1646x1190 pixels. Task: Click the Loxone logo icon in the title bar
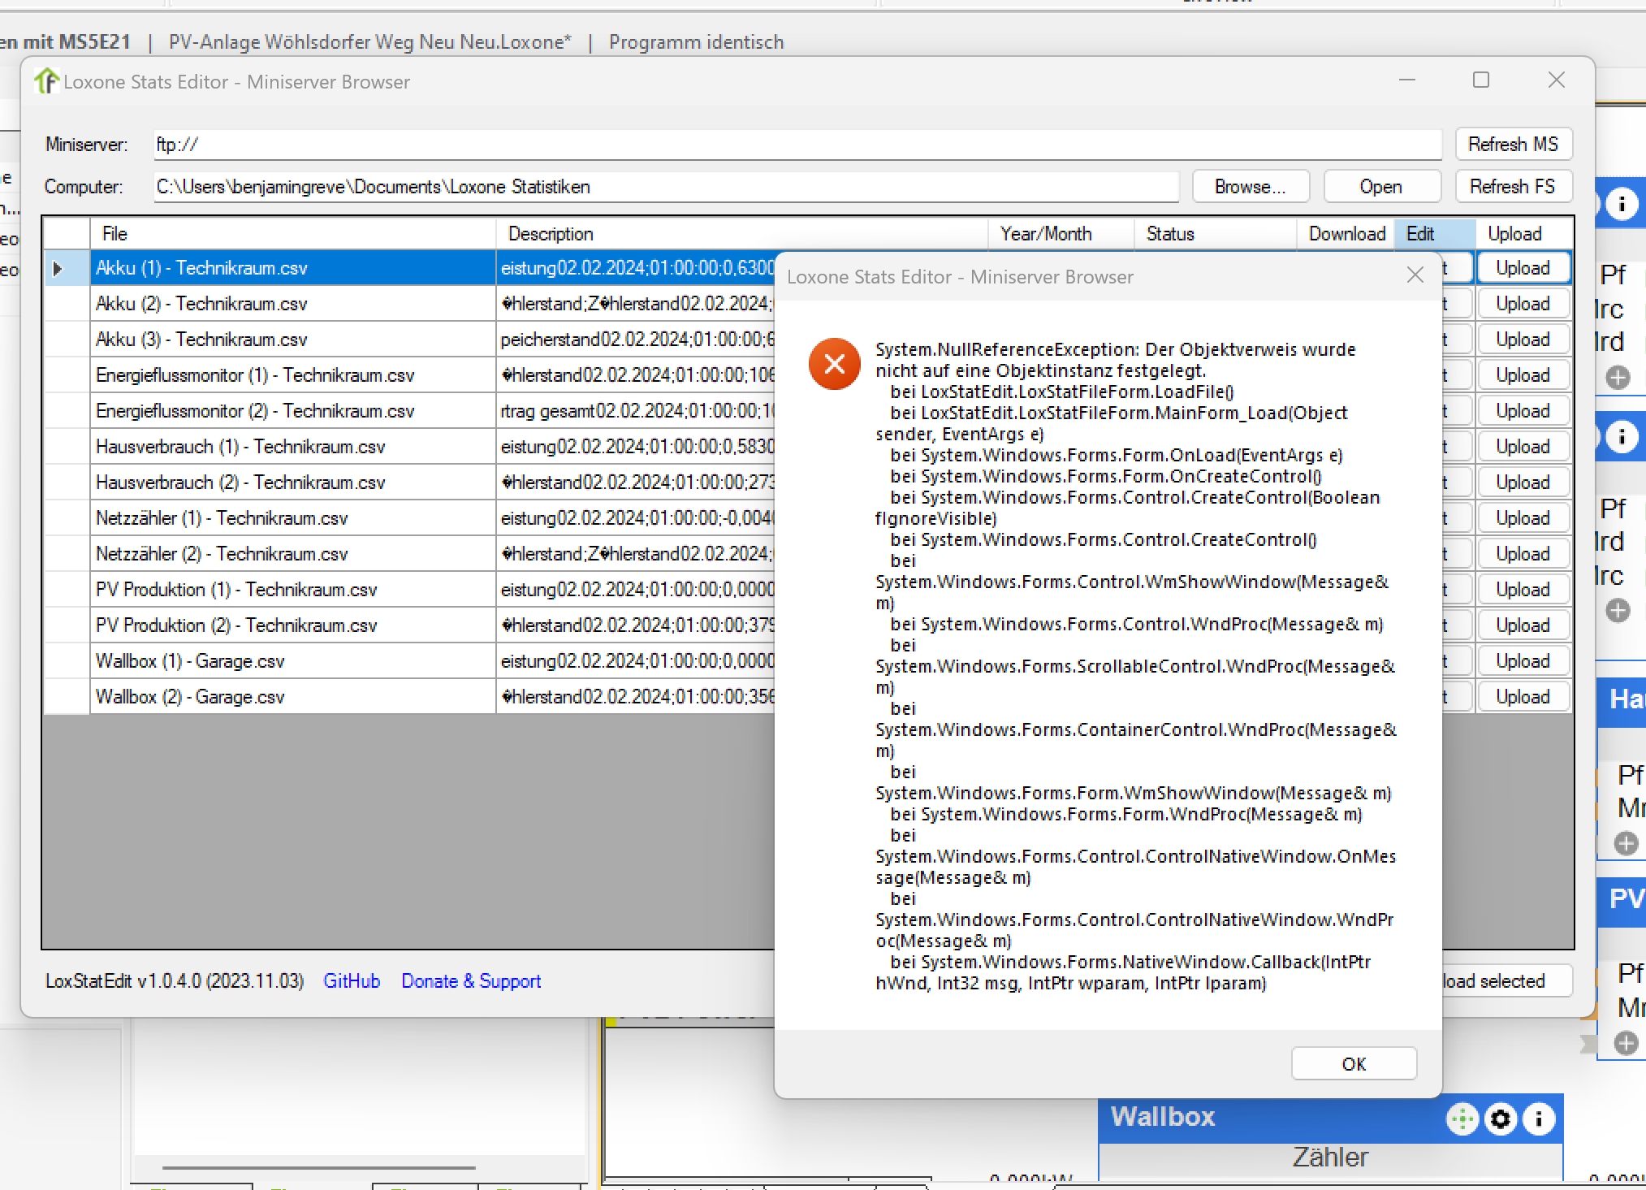click(x=46, y=81)
